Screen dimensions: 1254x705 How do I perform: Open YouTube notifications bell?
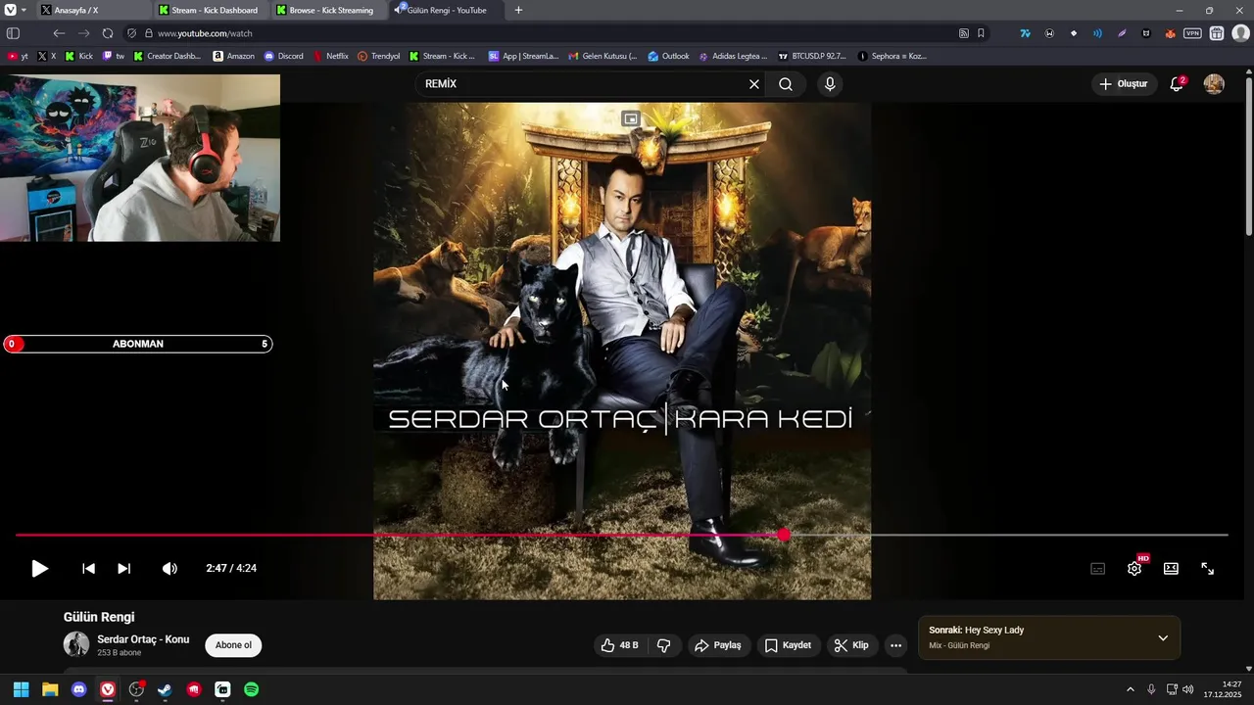coord(1177,84)
